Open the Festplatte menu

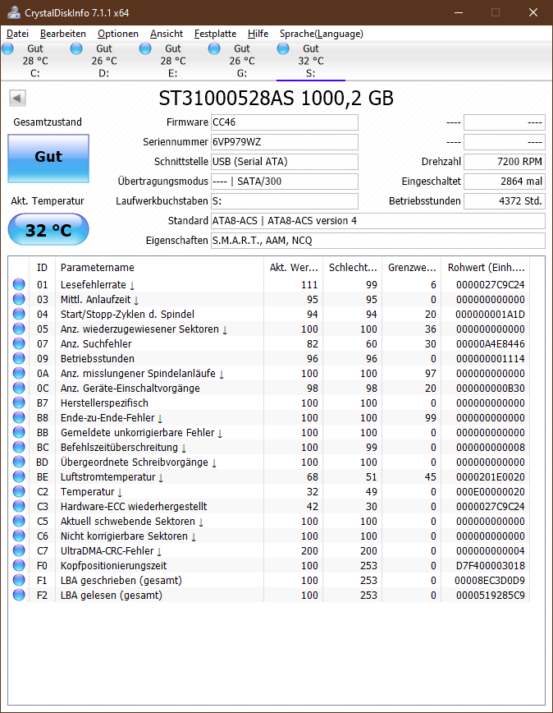[x=215, y=34]
